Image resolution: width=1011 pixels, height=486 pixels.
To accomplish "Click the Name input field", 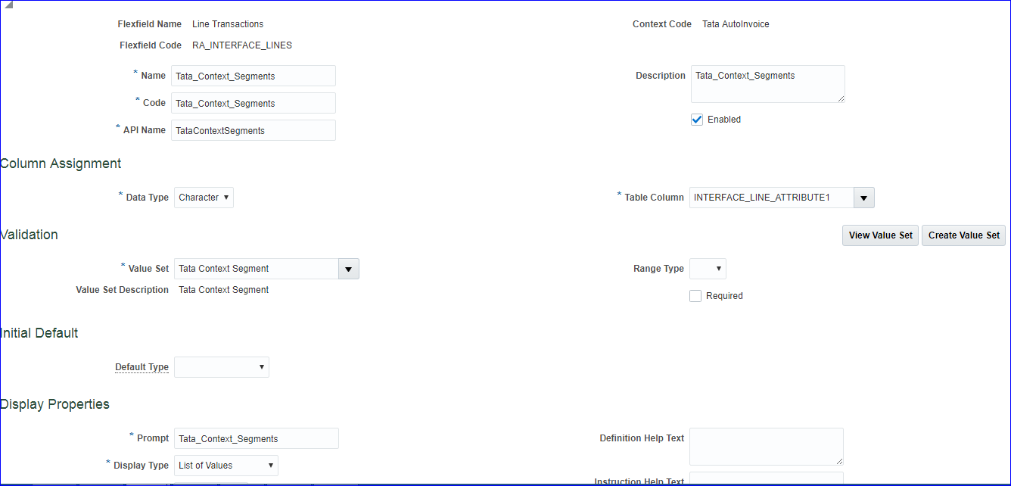I will click(254, 76).
